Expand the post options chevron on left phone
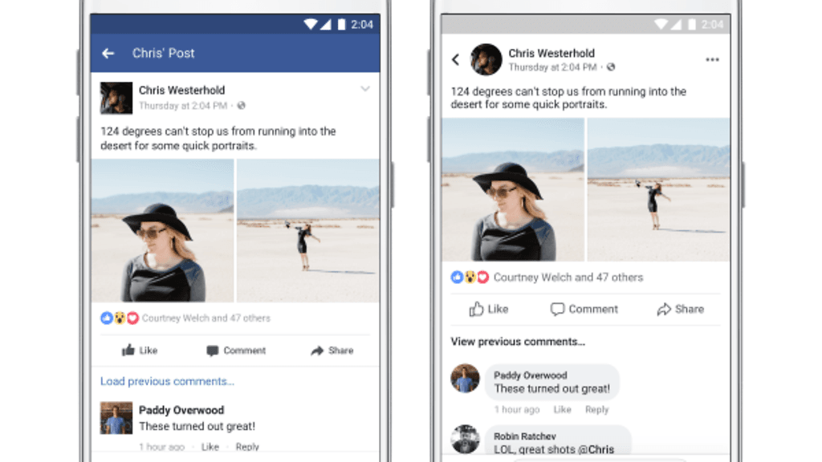This screenshot has height=462, width=822. point(365,89)
